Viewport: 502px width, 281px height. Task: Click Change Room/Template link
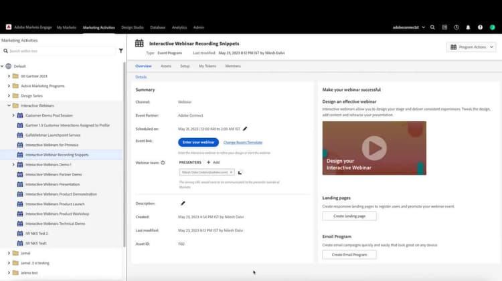coord(243,142)
